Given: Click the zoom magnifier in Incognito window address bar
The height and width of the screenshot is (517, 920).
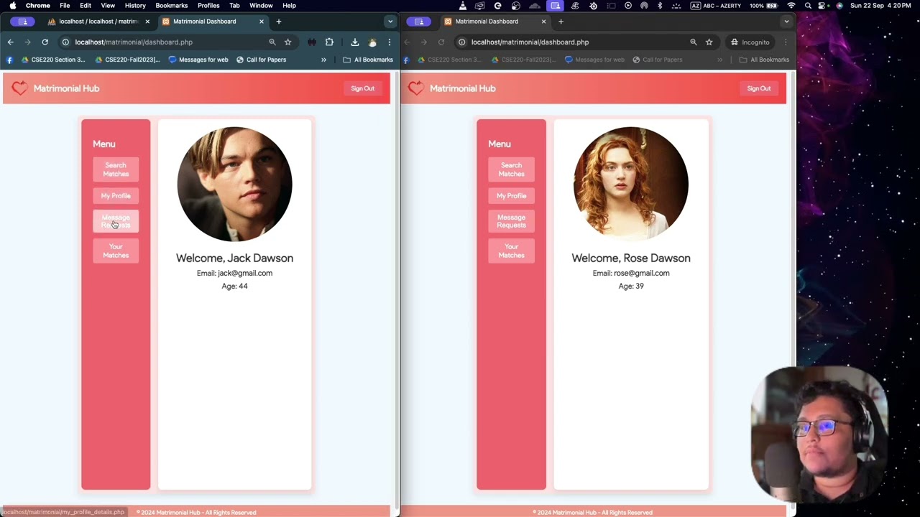Looking at the screenshot, I should pyautogui.click(x=694, y=42).
